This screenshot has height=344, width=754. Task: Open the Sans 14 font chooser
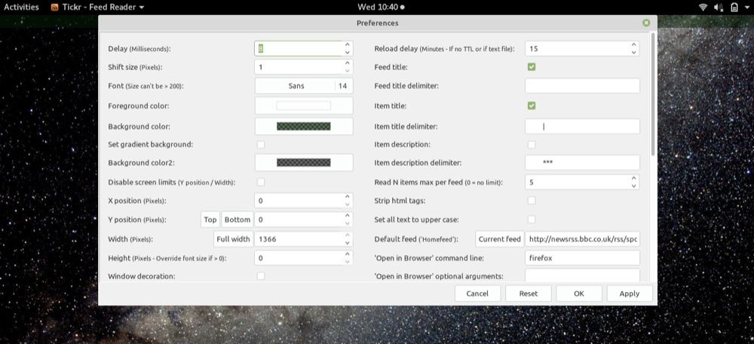point(304,86)
